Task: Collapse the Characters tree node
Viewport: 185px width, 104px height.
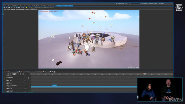Action: [5, 84]
